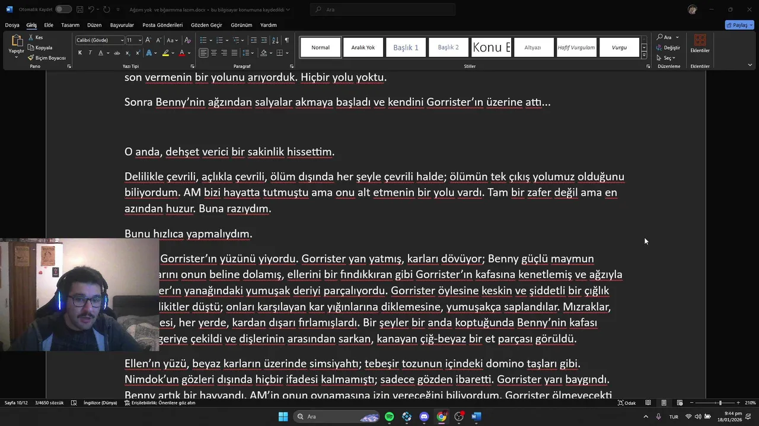This screenshot has width=759, height=426.
Task: Click undo arrow in title bar
Action: (x=91, y=9)
